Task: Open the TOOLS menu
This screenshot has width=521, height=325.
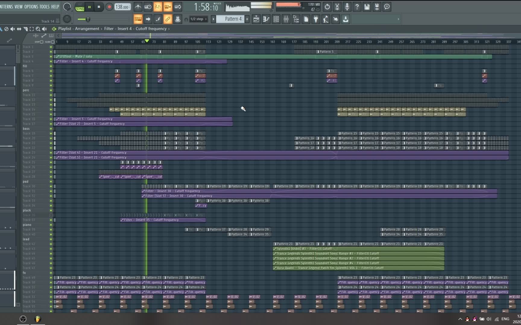Action: pyautogui.click(x=44, y=7)
